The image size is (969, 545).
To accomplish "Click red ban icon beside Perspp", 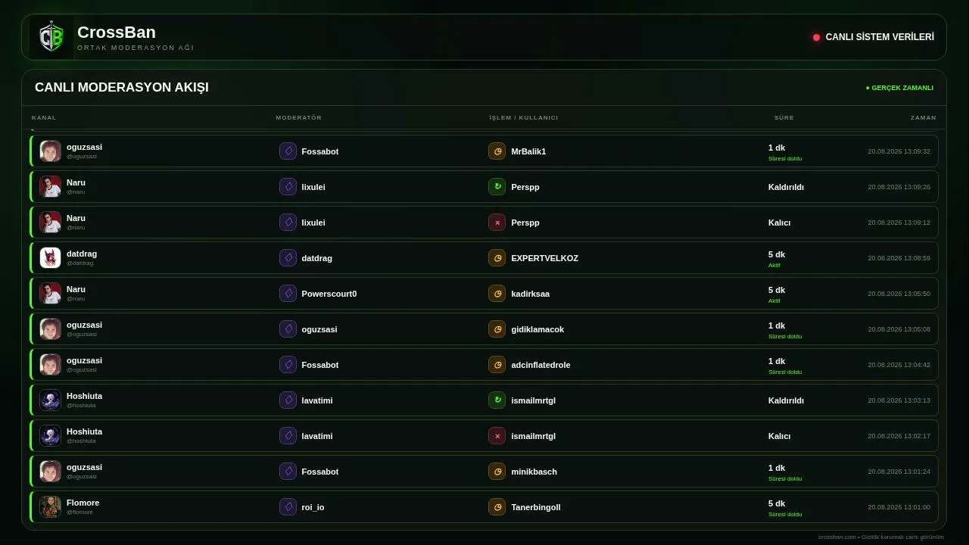I will (x=497, y=223).
